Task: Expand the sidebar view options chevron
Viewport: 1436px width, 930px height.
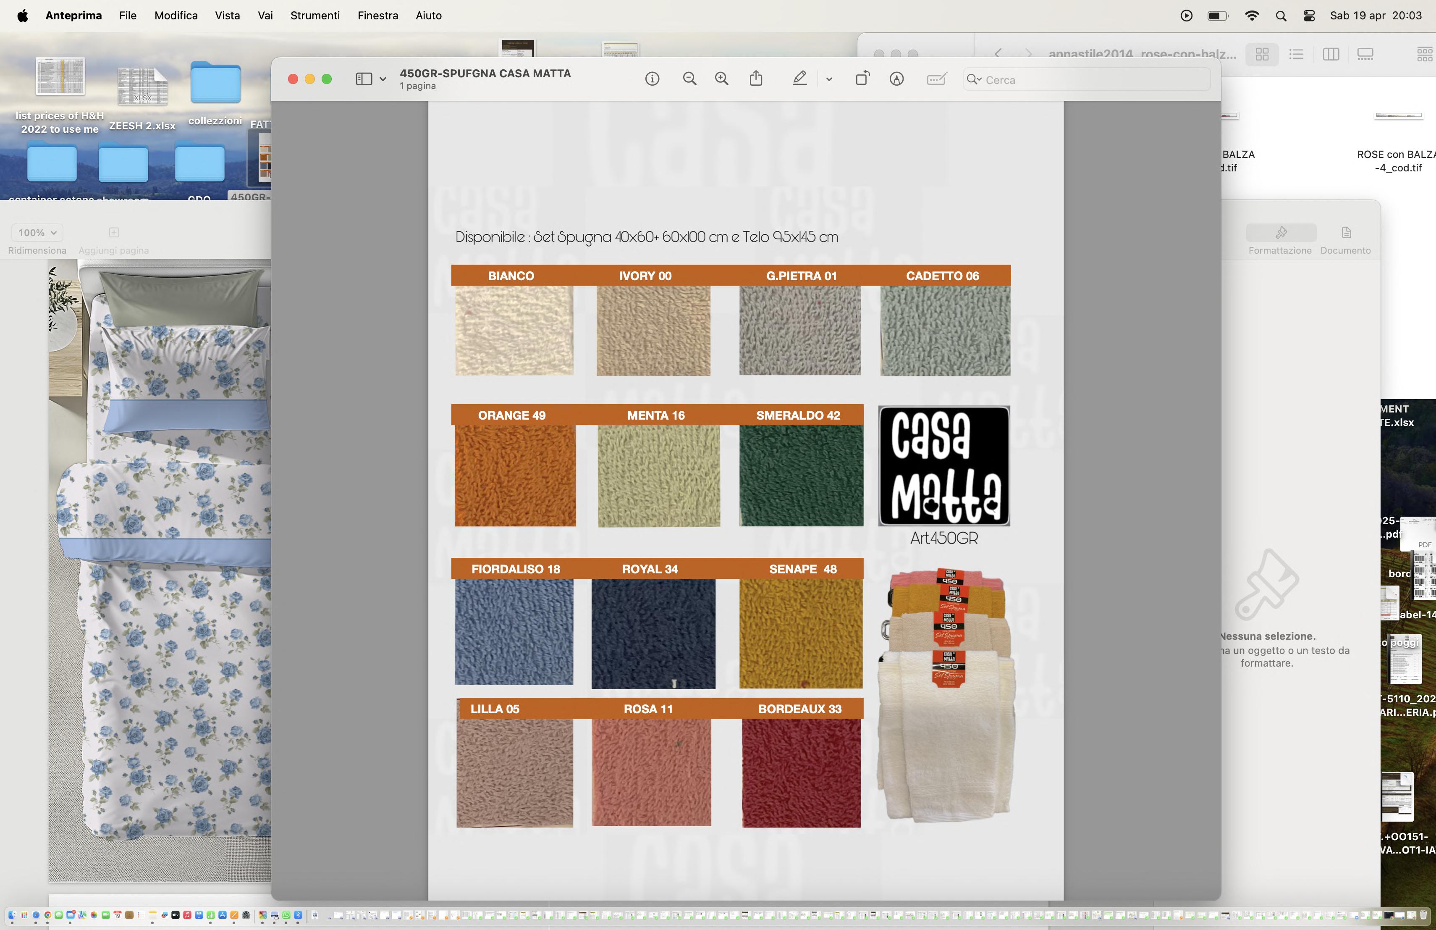Action: 383,79
